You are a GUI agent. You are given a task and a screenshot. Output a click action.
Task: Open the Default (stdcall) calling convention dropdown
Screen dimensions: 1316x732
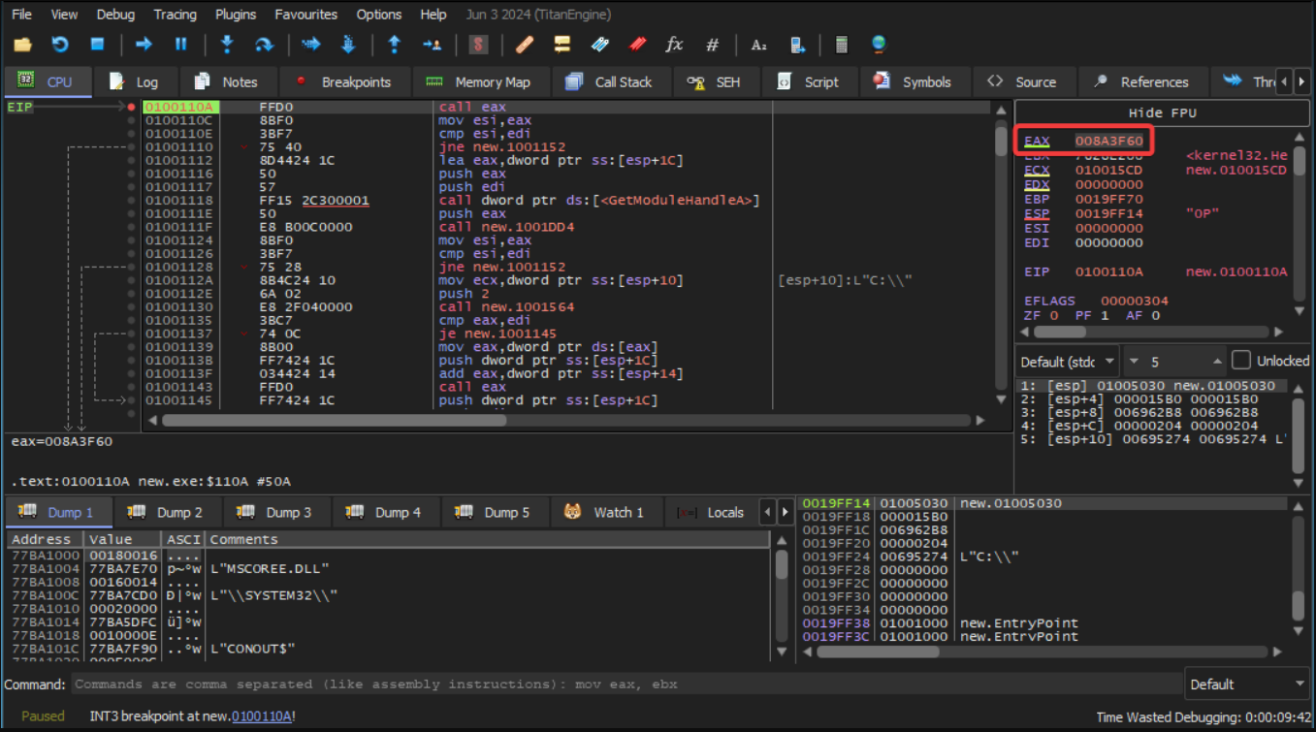point(1069,362)
